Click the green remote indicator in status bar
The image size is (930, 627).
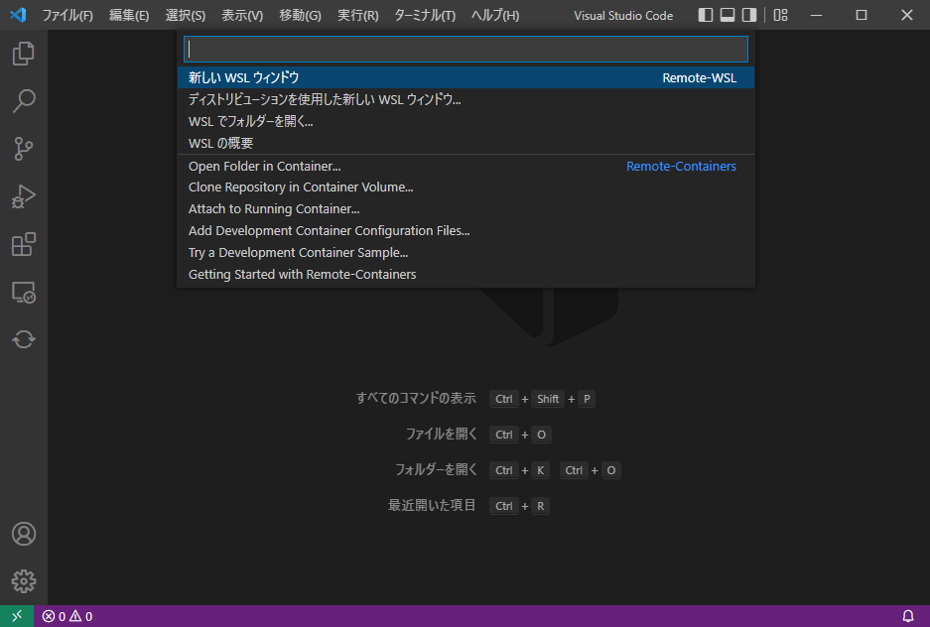pos(17,616)
